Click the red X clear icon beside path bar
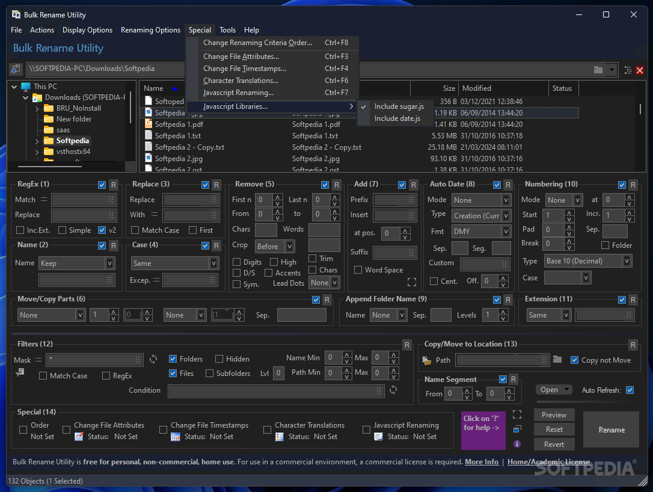 [x=640, y=70]
